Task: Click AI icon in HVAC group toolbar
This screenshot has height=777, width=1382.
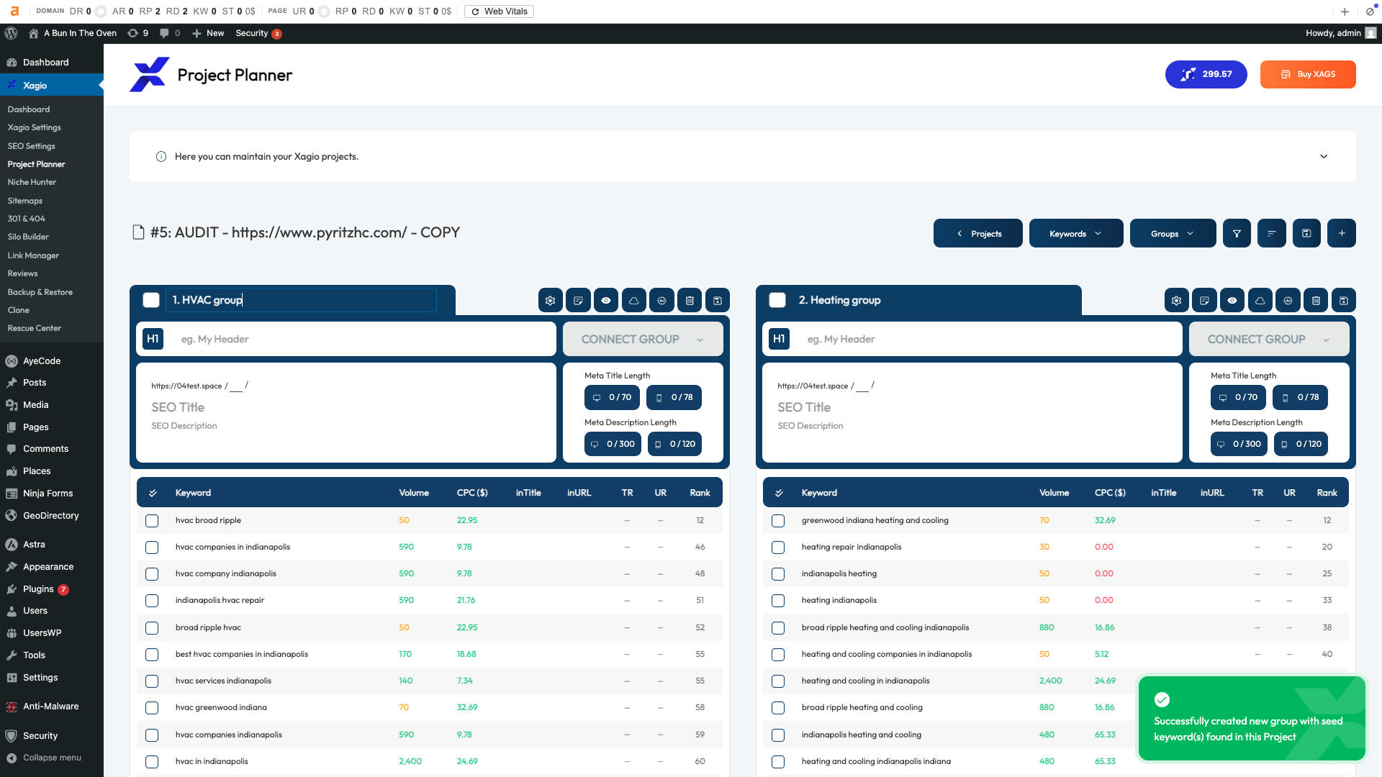Action: pyautogui.click(x=661, y=301)
